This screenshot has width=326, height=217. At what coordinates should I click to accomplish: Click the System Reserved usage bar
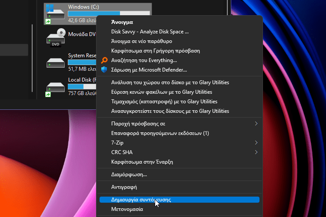click(x=82, y=62)
